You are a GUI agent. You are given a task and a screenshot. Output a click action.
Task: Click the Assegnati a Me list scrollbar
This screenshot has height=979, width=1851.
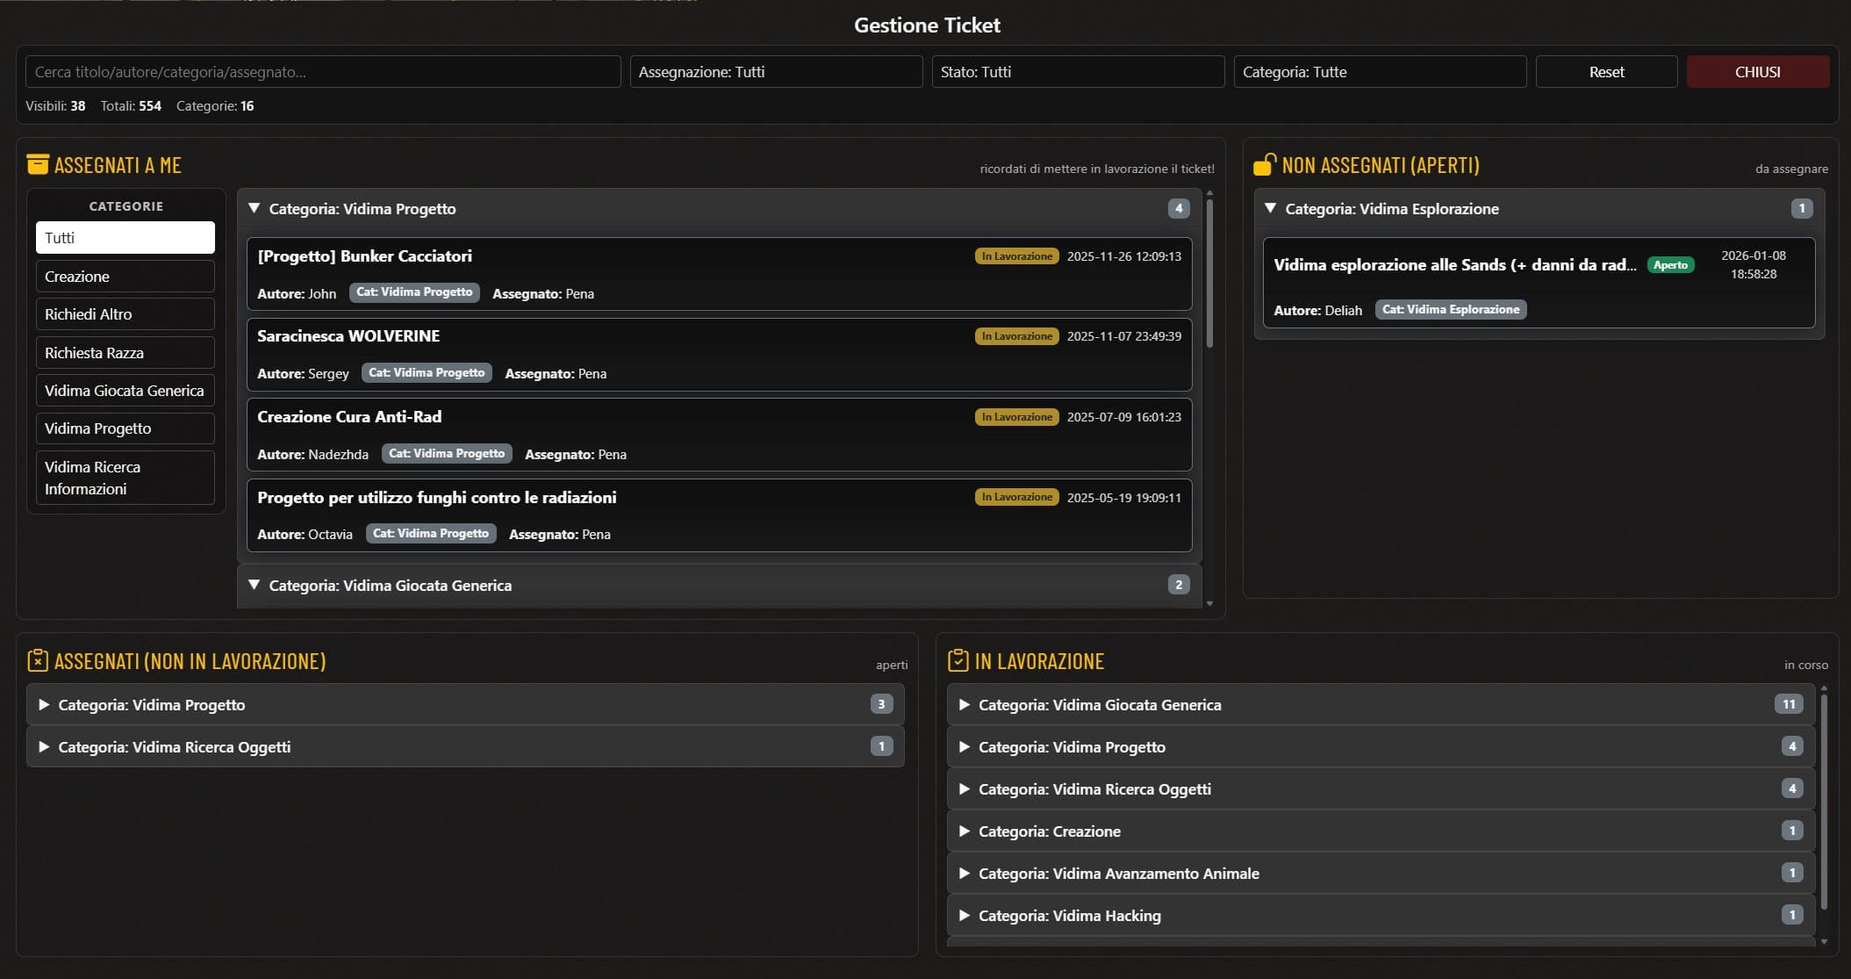click(x=1209, y=274)
